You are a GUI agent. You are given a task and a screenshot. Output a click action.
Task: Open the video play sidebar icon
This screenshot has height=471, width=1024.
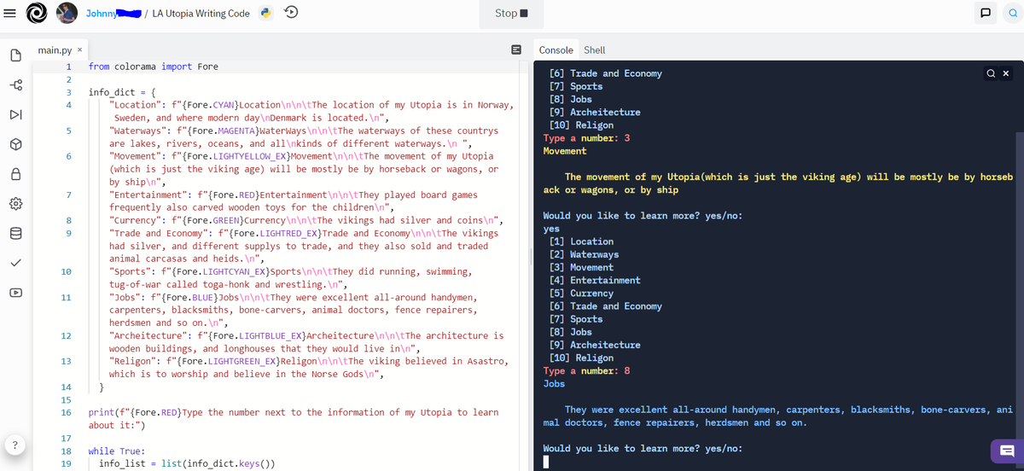pos(15,293)
